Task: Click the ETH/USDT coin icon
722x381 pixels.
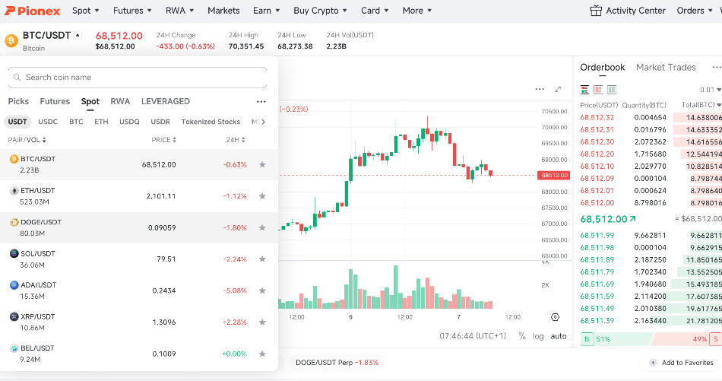Action: pyautogui.click(x=14, y=190)
